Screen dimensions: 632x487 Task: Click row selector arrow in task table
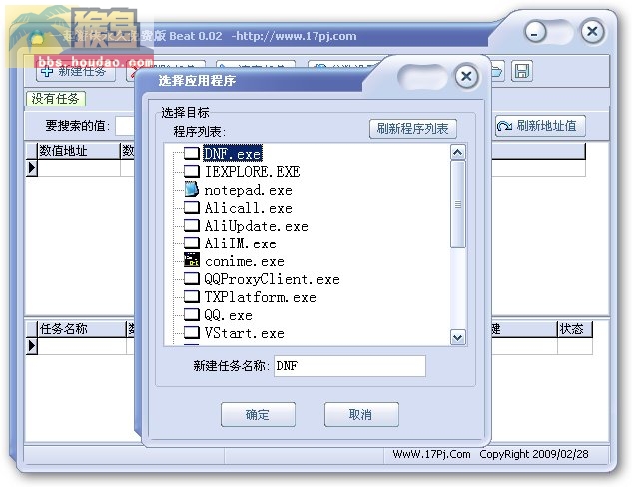point(32,346)
